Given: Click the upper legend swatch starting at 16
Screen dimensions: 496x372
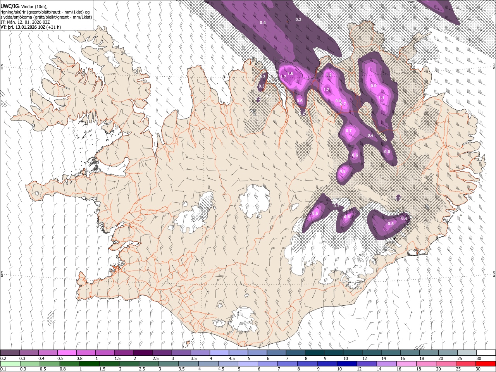Looking at the screenshot, I should click(x=409, y=353).
